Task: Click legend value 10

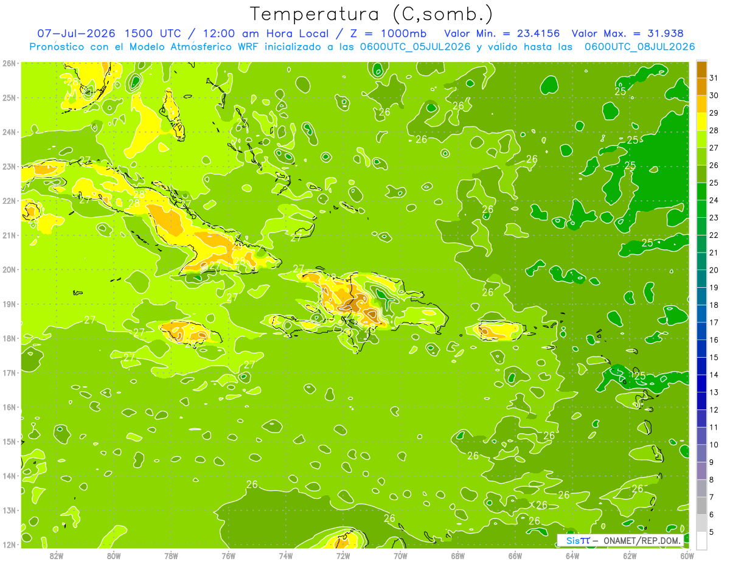Action: tap(714, 444)
